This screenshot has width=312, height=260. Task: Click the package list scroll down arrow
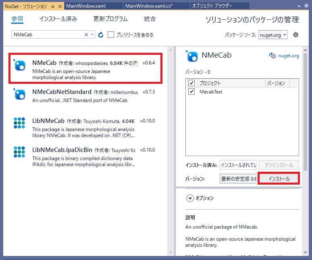point(171,252)
